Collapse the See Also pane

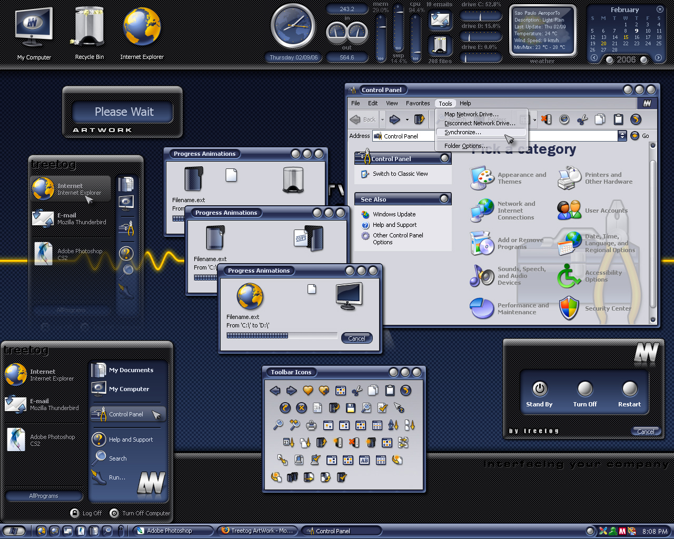pyautogui.click(x=445, y=199)
